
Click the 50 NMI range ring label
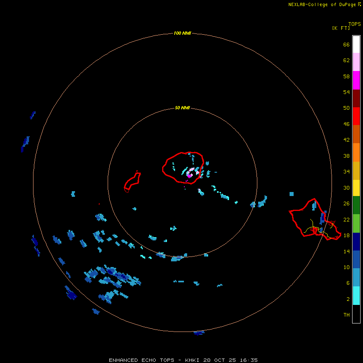coord(182,108)
